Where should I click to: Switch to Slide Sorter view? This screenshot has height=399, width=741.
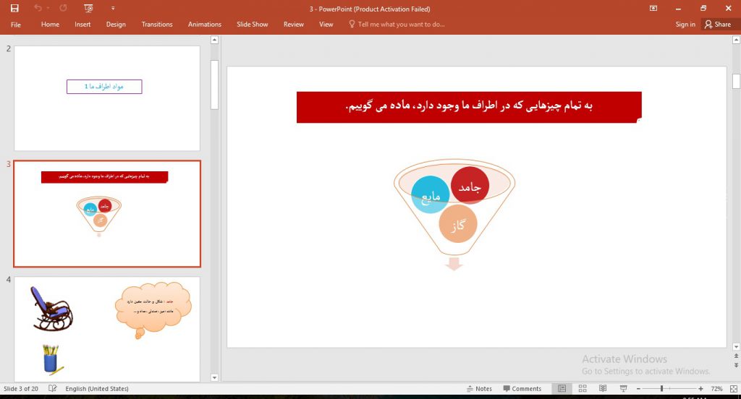point(583,389)
